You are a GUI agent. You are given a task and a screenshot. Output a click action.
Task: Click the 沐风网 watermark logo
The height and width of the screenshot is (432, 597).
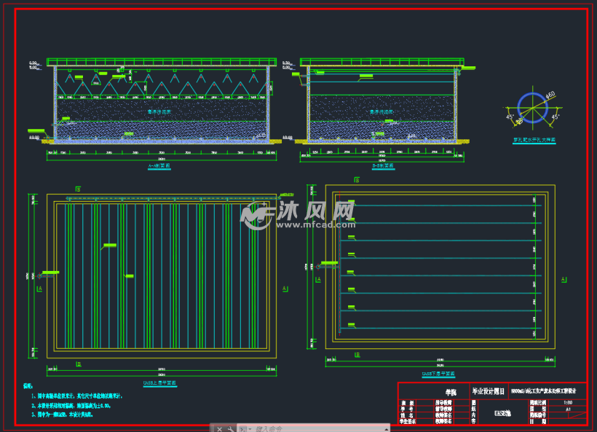(298, 213)
